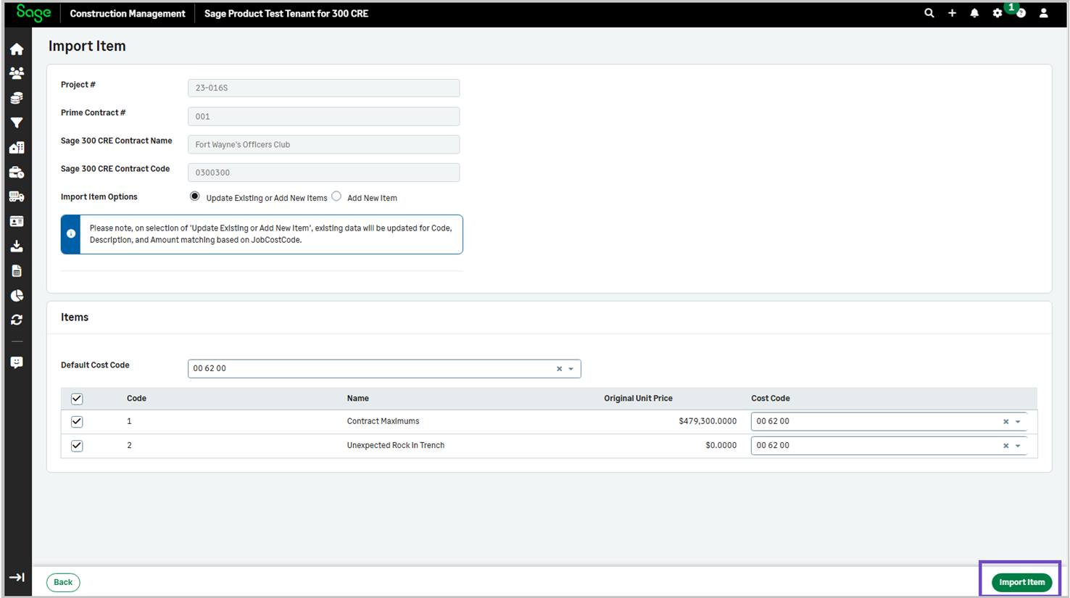1070x598 pixels.
Task: Open the pie chart sidebar icon
Action: pos(17,296)
